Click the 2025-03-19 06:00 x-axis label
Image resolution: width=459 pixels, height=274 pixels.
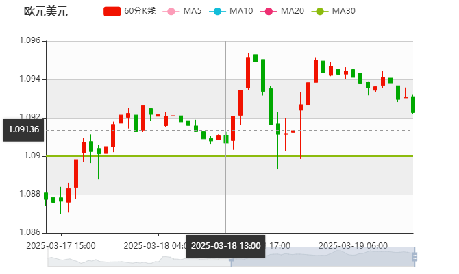pos(353,245)
